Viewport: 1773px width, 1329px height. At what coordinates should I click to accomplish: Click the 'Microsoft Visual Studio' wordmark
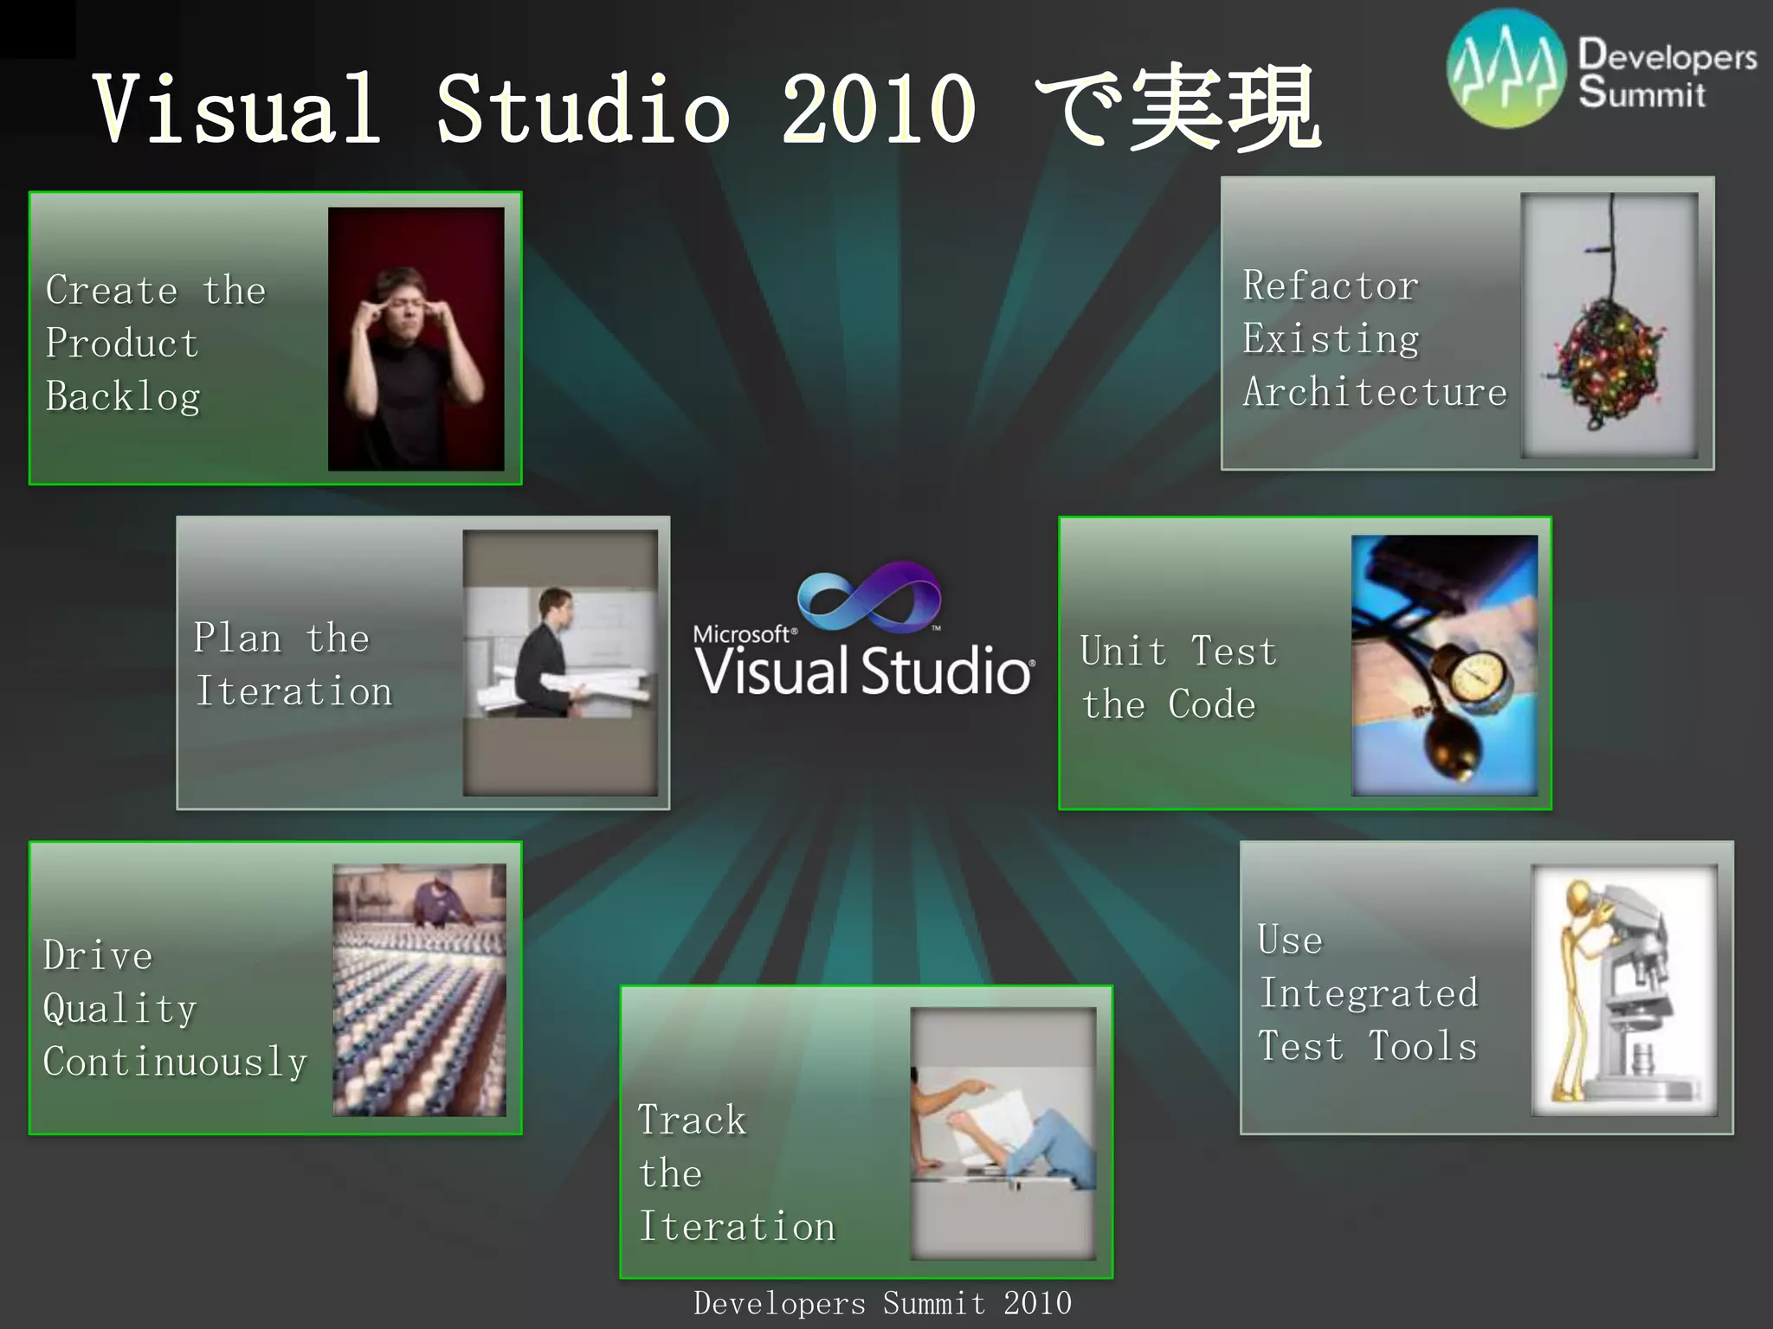click(x=864, y=660)
